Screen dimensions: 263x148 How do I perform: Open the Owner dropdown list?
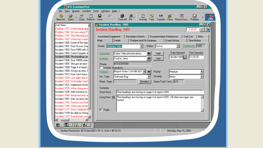141,46
